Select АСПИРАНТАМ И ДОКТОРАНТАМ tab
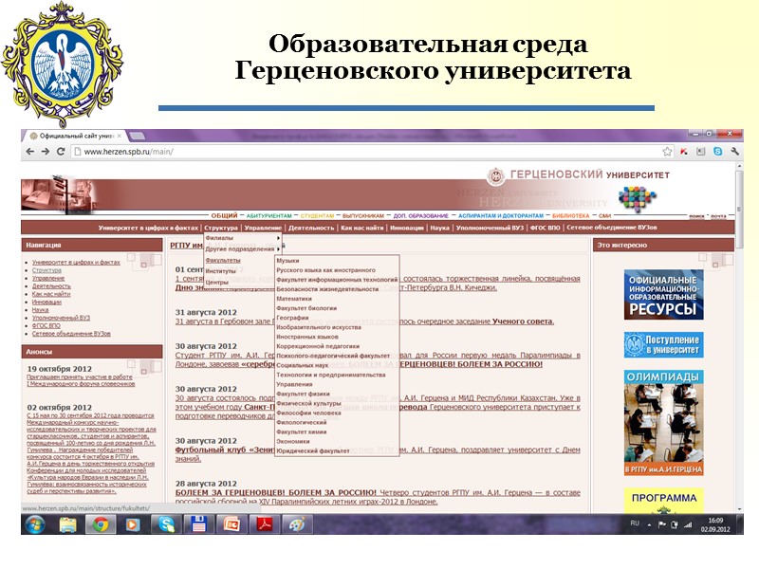759x569 pixels. tap(501, 216)
